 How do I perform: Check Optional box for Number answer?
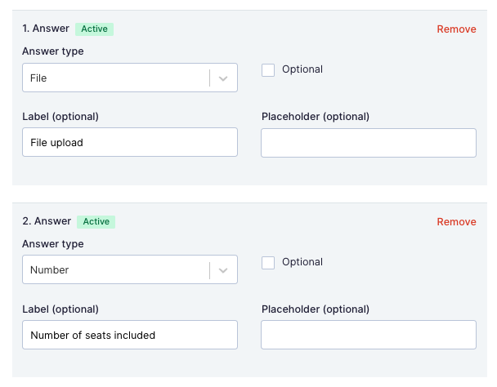pos(268,263)
